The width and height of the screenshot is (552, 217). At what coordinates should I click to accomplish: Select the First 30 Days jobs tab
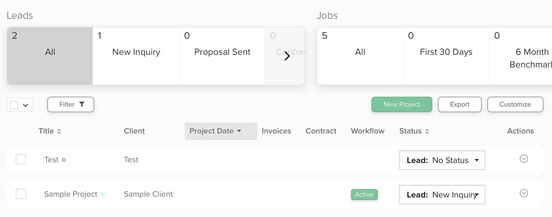point(446,56)
